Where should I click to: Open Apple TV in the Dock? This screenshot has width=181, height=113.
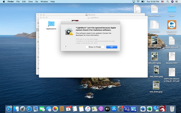108,109
